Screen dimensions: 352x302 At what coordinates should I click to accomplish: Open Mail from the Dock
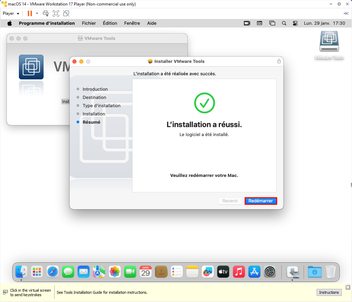pos(83,272)
